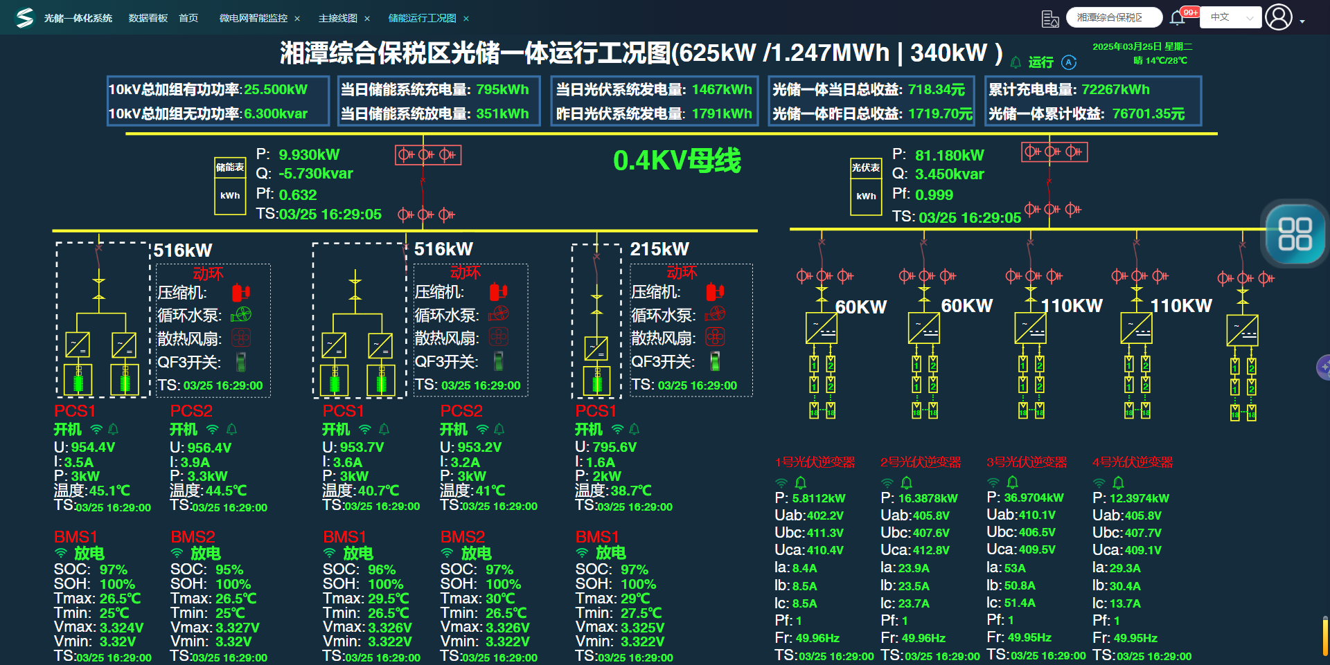Image resolution: width=1330 pixels, height=665 pixels.
Task: Click the boxed CT symbol above the storage feeder
Action: tap(428, 154)
